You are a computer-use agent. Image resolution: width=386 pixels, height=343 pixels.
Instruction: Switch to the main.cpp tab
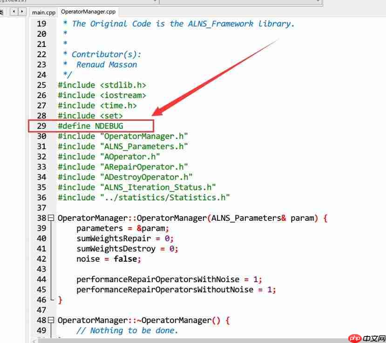[x=43, y=12]
